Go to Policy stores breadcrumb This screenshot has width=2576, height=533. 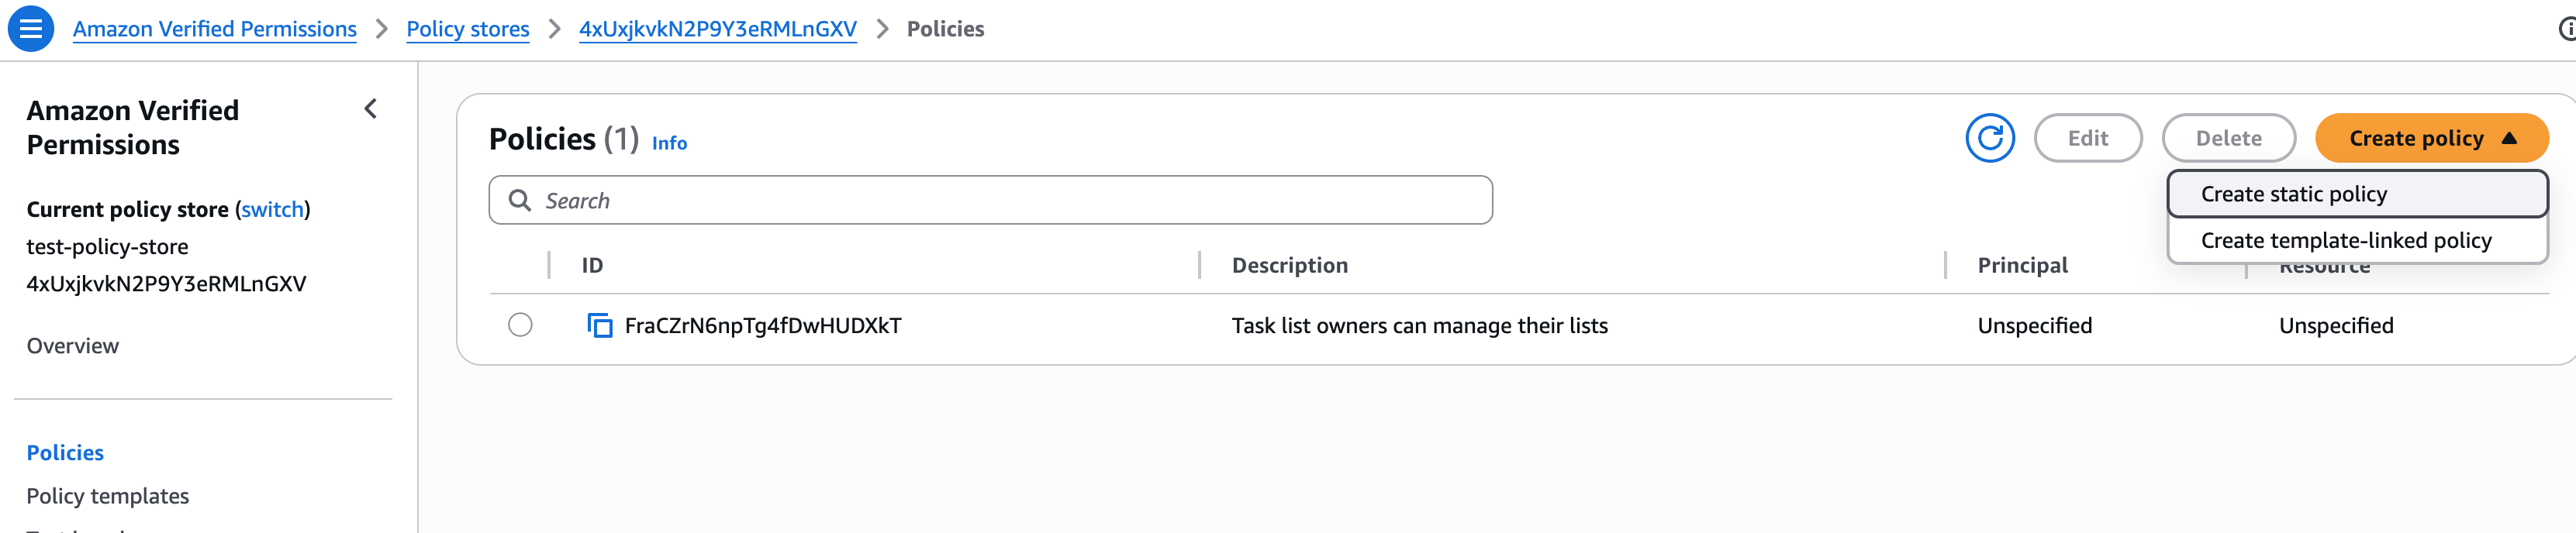pos(467,29)
